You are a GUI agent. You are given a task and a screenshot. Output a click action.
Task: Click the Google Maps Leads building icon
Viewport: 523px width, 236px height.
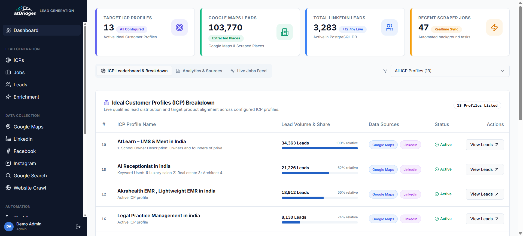(285, 32)
